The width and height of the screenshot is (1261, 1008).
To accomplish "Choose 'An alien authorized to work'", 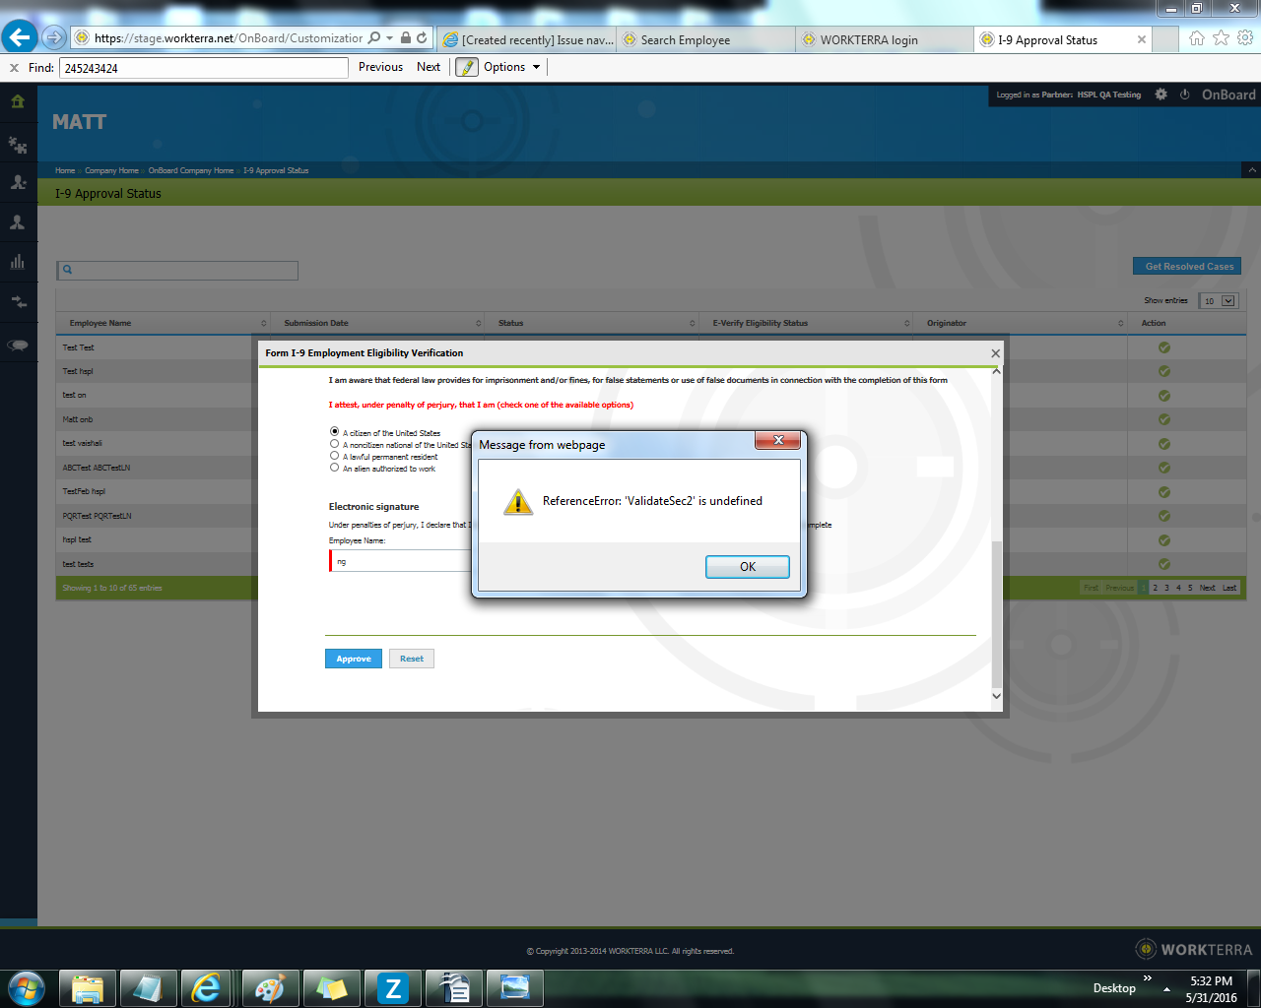I will click(335, 468).
